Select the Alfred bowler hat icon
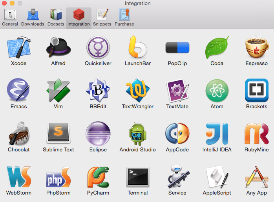 point(58,47)
